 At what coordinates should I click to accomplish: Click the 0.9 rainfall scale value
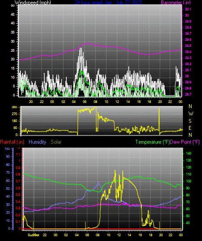pos(18,168)
